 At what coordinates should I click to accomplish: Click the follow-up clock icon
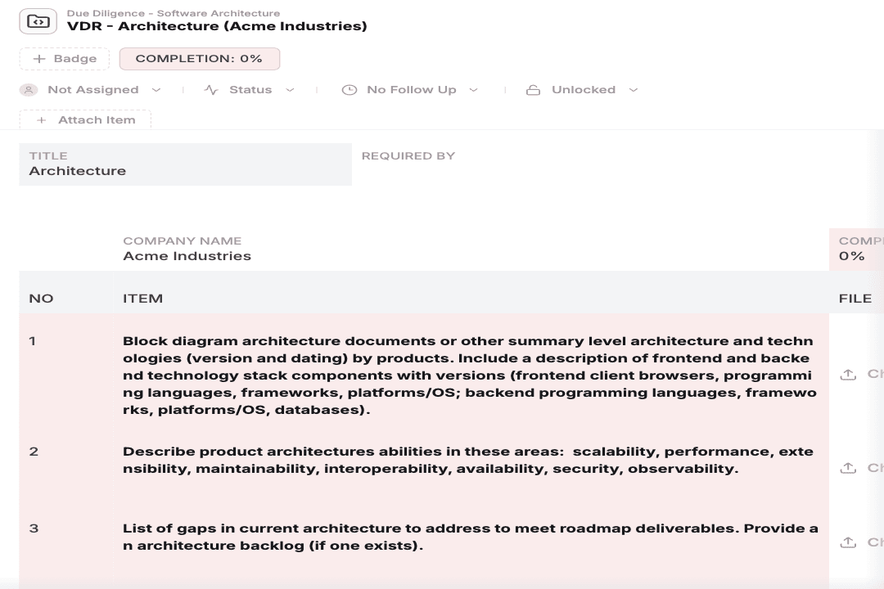(350, 90)
